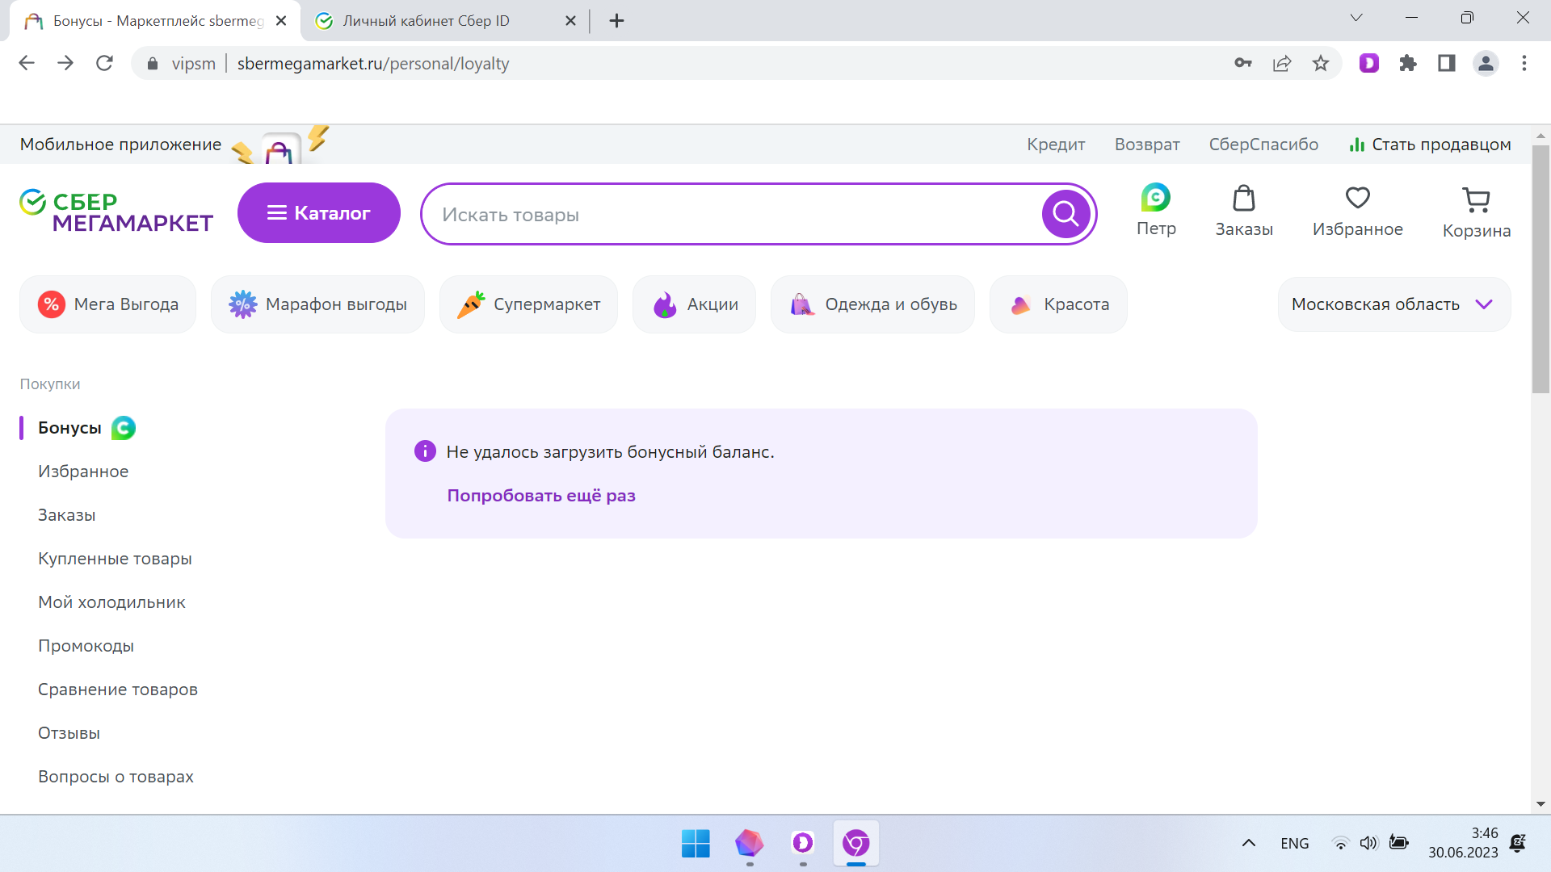Open the taskbar clock and date

[x=1463, y=843]
